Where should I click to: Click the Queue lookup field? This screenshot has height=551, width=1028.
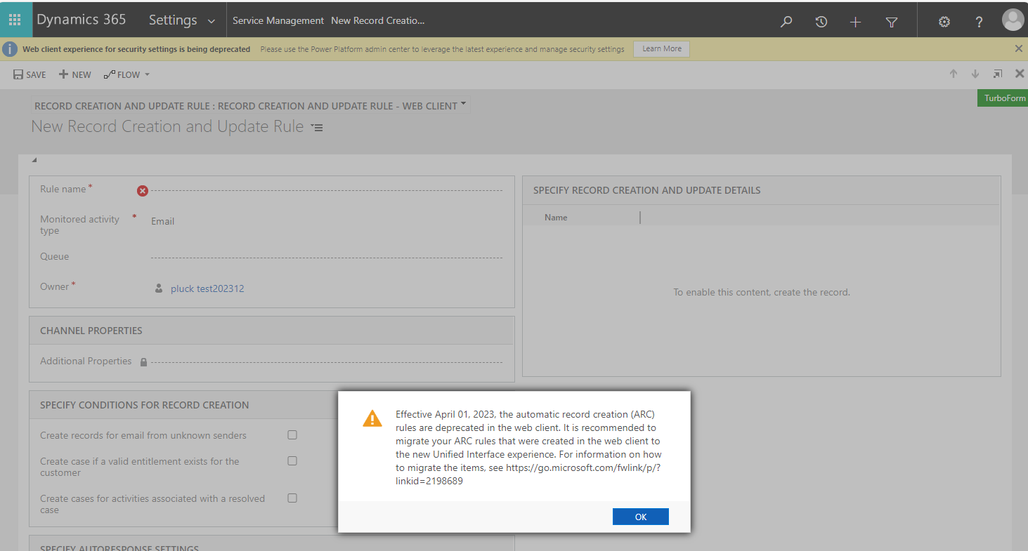(x=327, y=257)
